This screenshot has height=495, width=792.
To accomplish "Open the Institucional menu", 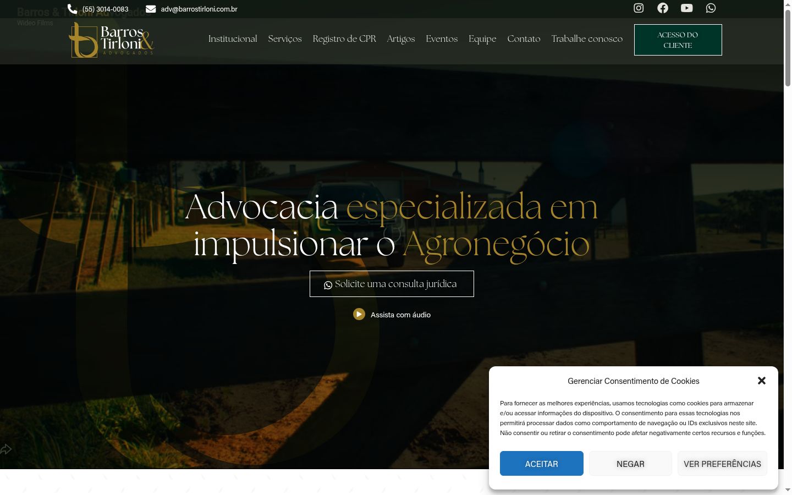I will pos(233,38).
